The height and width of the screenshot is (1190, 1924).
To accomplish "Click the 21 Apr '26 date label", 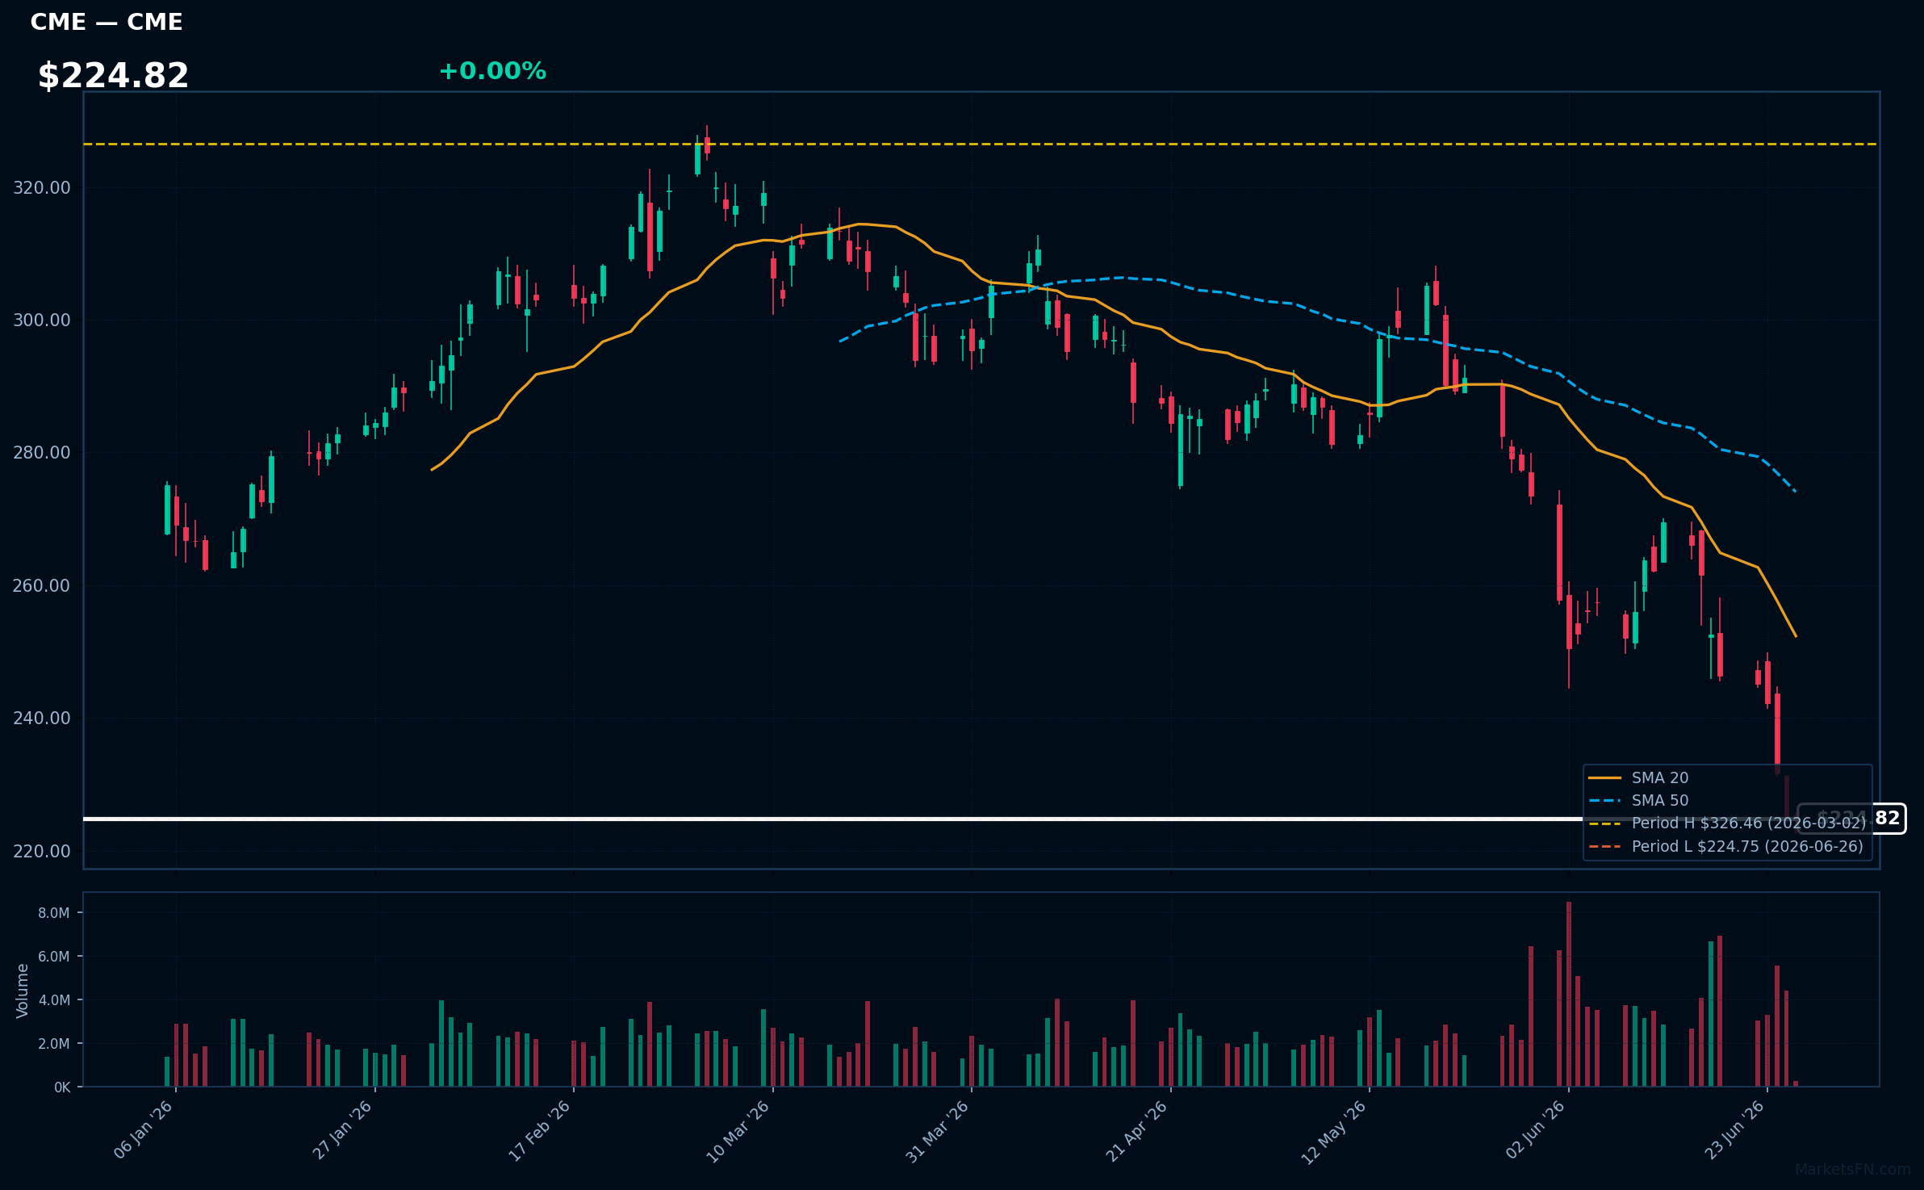I will click(x=1136, y=1129).
